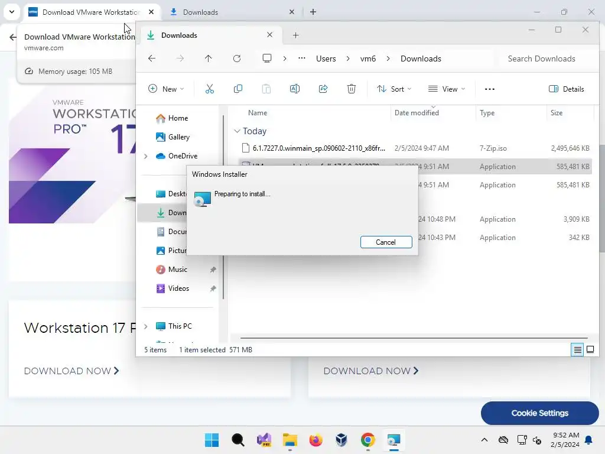Click the Paste clipboard icon in Explorer toolbar
This screenshot has width=605, height=454.
[266, 89]
